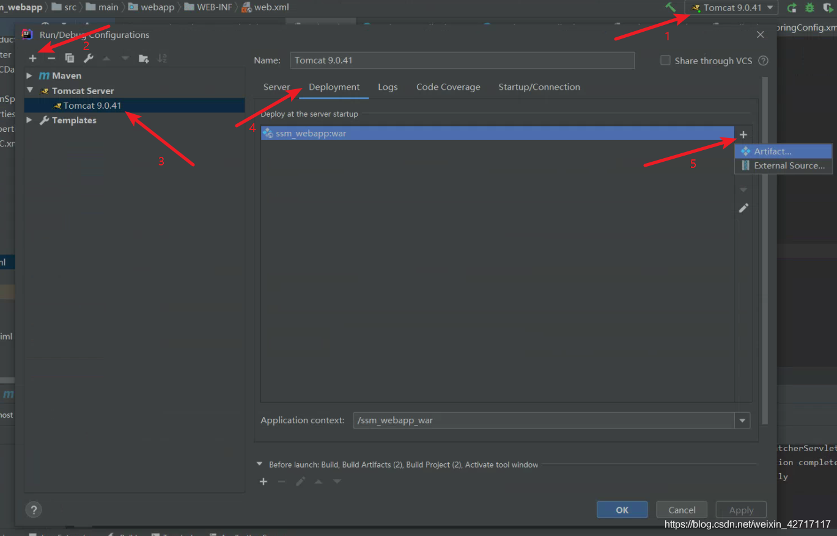Collapse the Before launch section
Image resolution: width=837 pixels, height=536 pixels.
point(259,465)
